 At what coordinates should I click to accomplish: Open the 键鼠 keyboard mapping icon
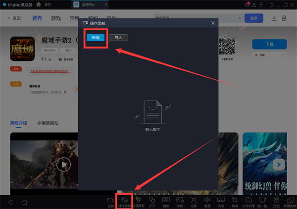point(166,201)
